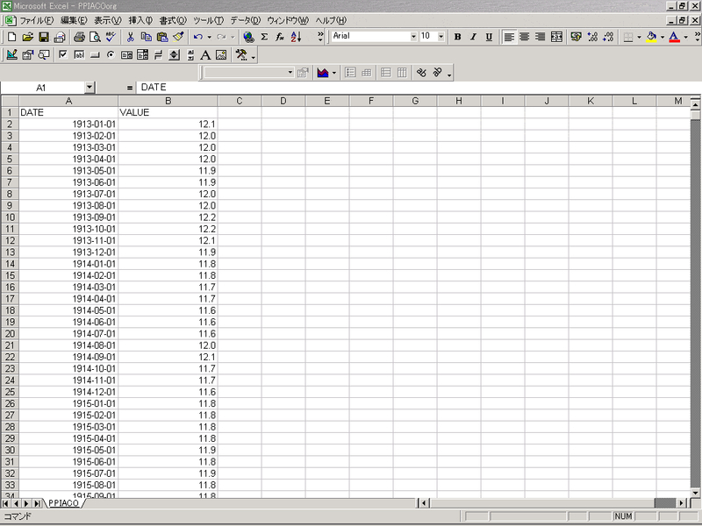Open the font color dropdown arrow

[x=685, y=37]
